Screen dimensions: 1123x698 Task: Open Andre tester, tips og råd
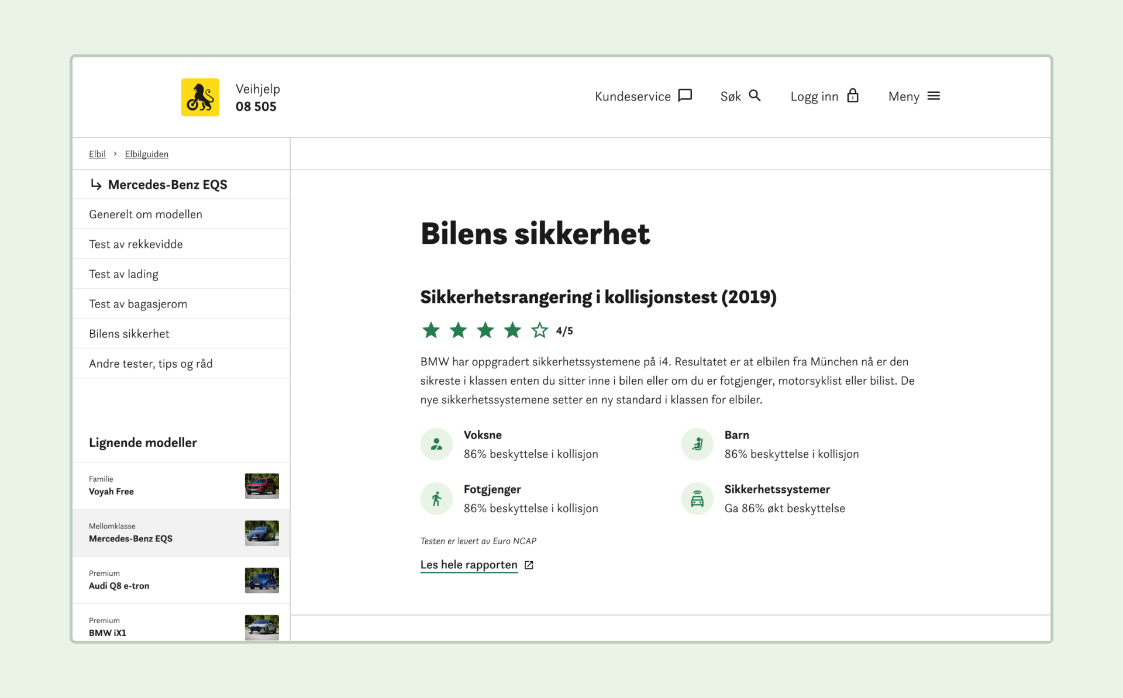tap(181, 363)
